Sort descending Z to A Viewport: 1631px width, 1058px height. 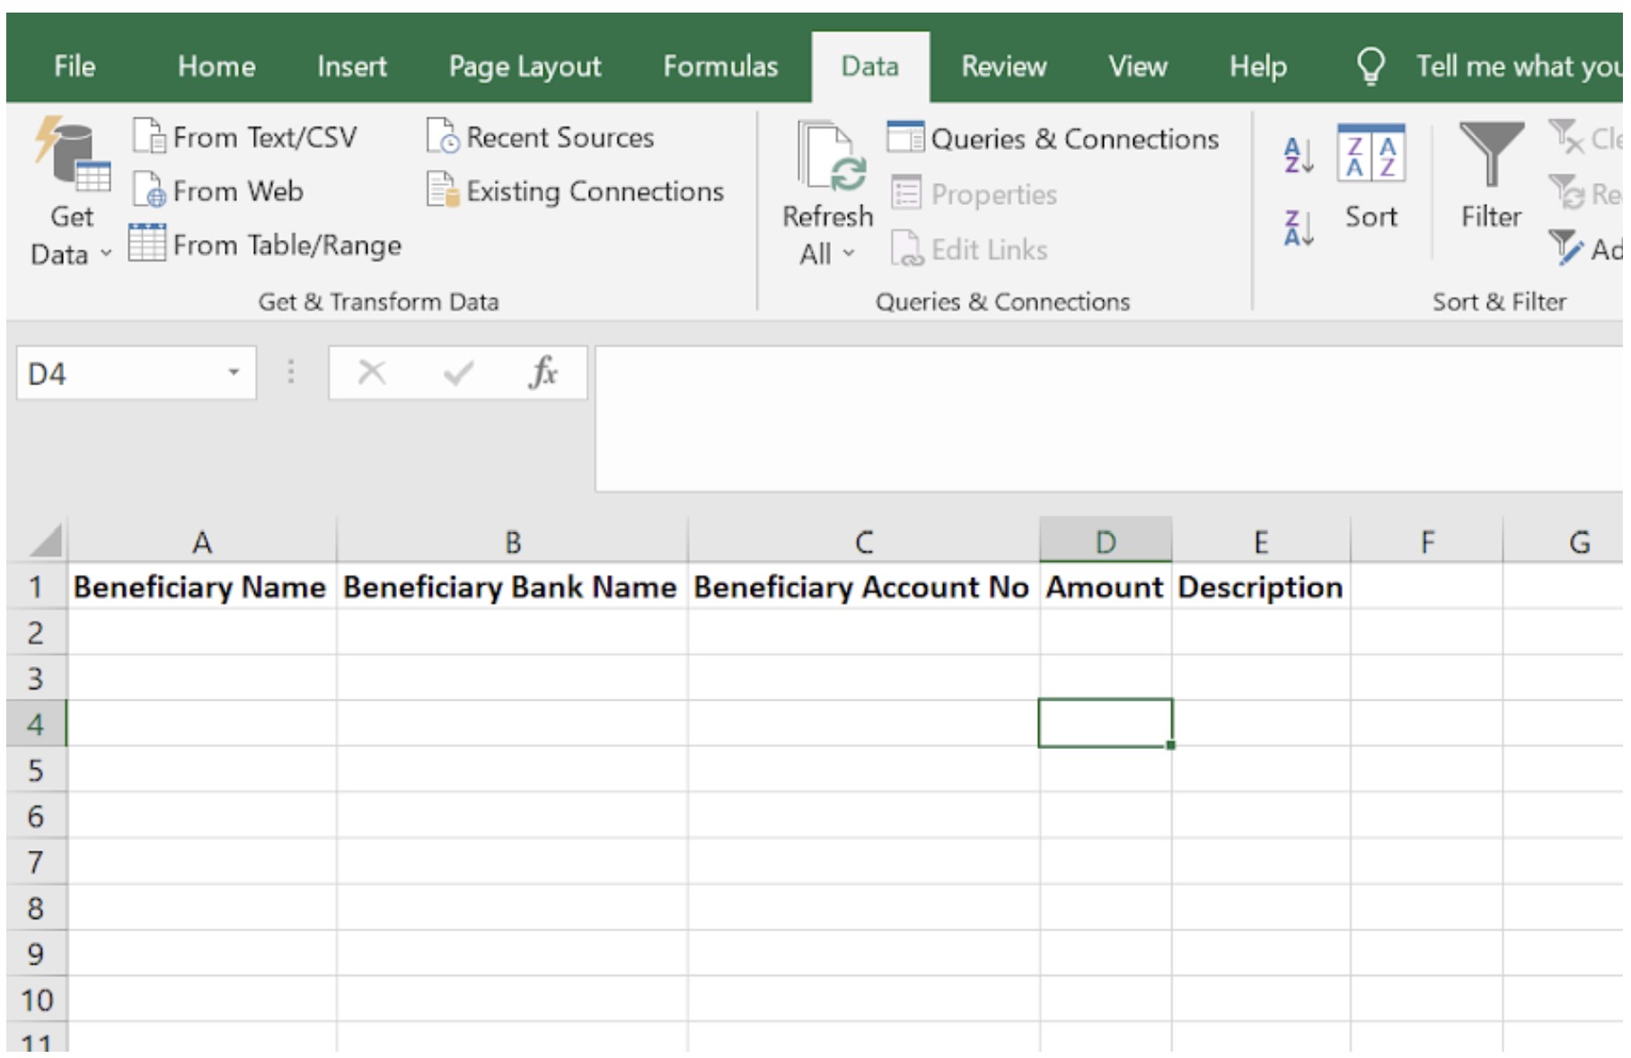1298,229
